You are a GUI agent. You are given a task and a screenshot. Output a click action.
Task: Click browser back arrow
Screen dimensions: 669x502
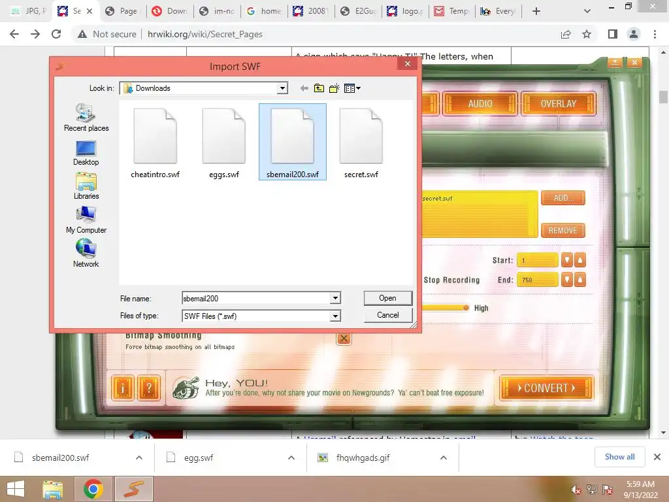(14, 34)
